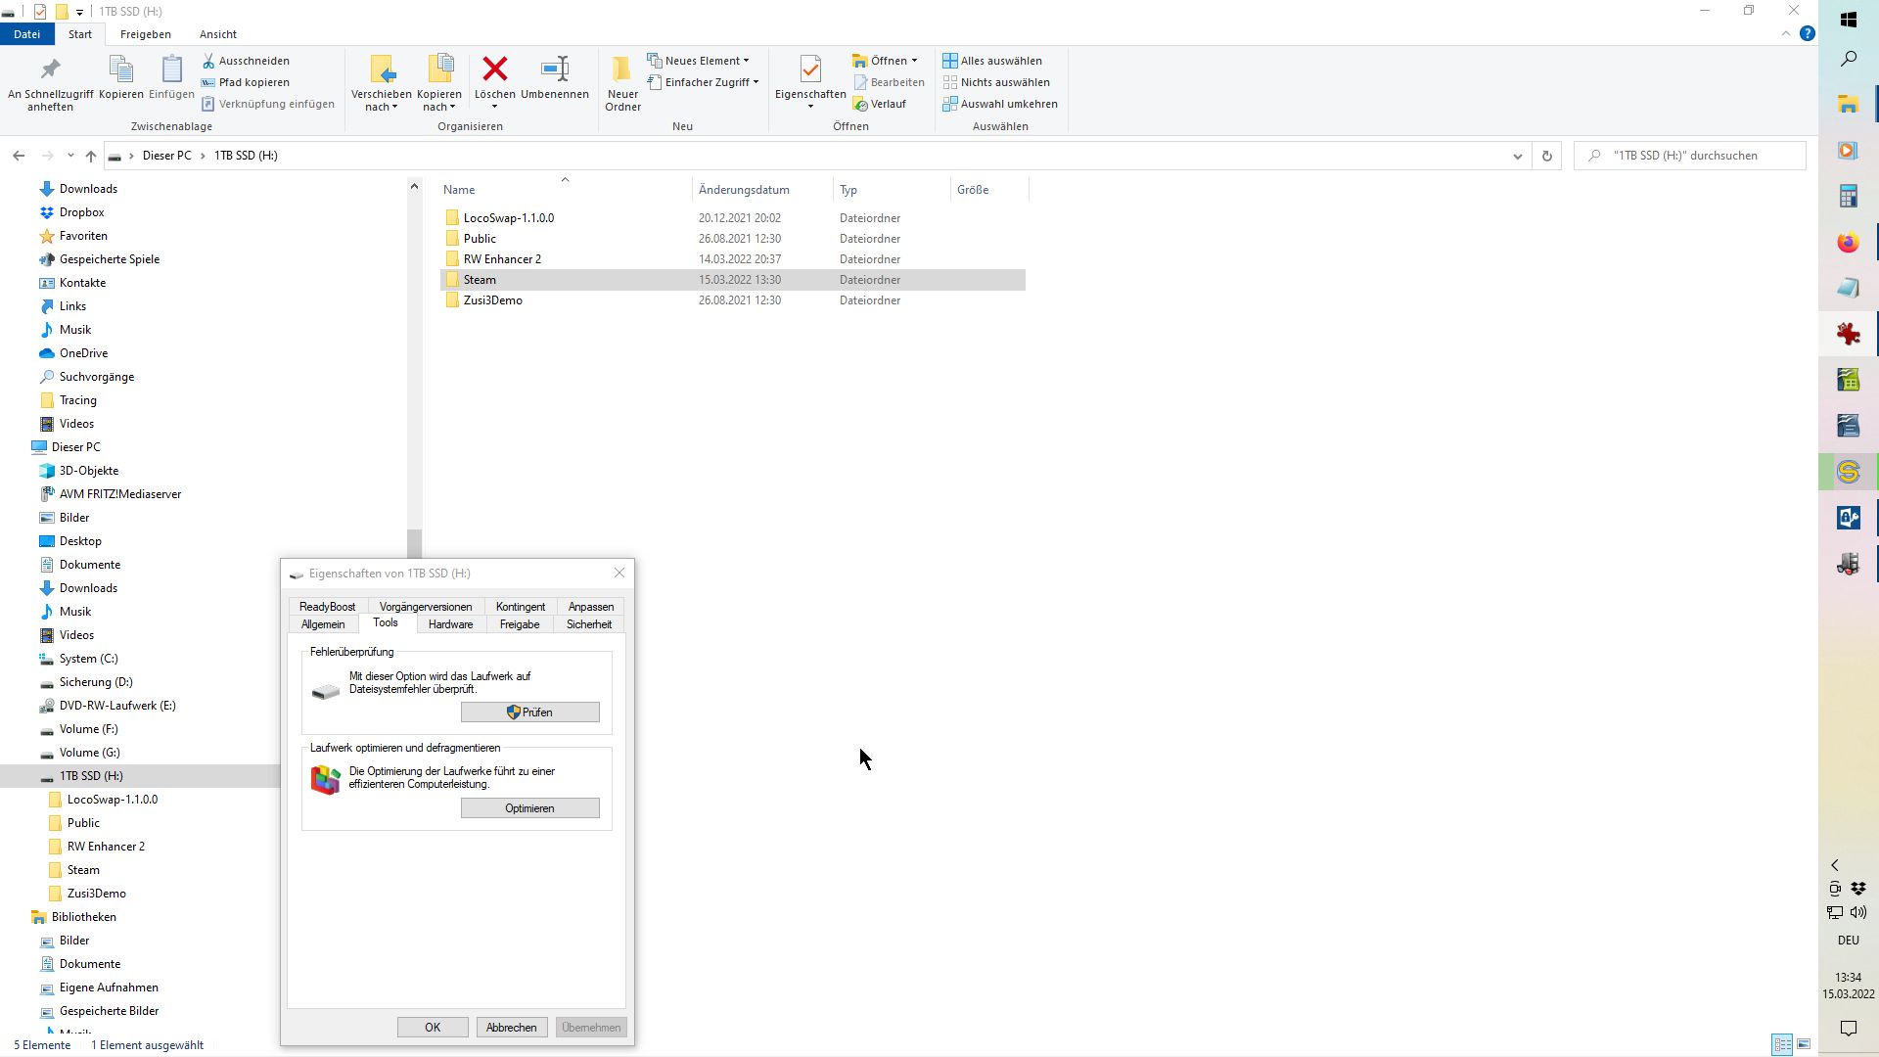
Task: Click the Kopieren icon in Zwischenablage
Action: click(x=120, y=69)
